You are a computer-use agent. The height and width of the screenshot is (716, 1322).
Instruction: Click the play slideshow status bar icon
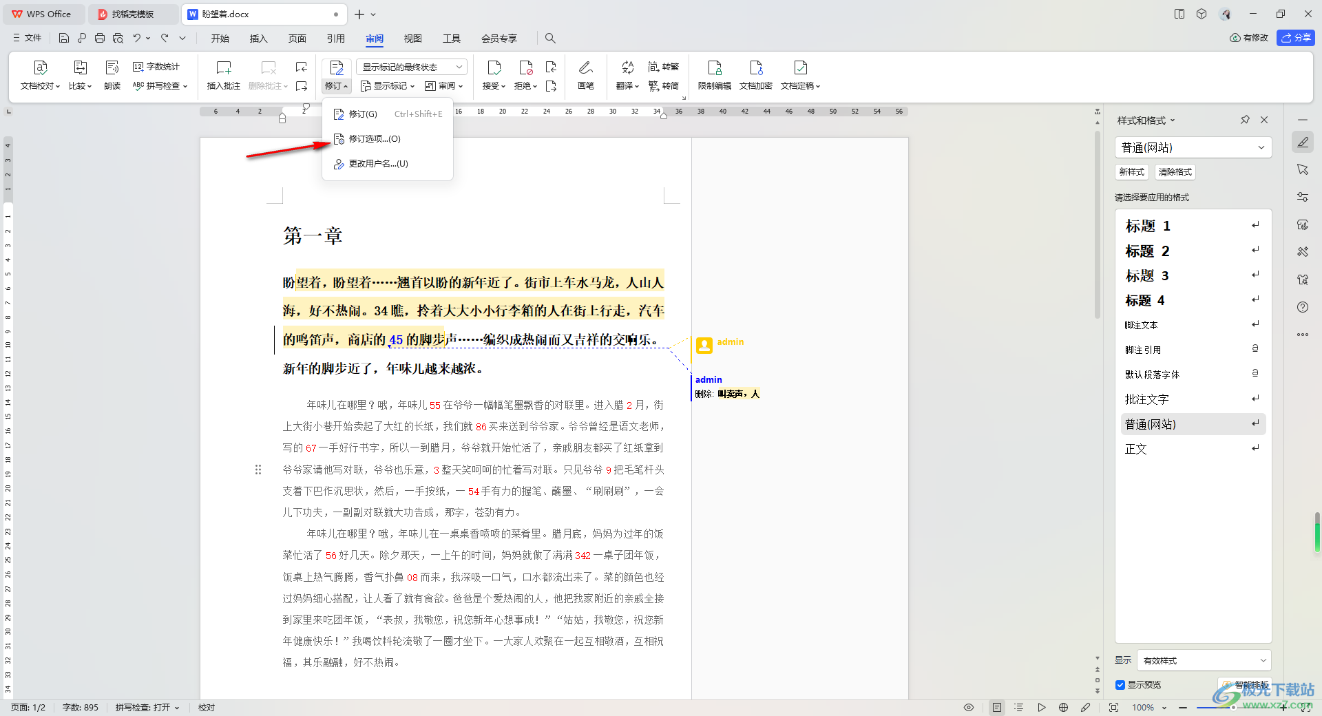pos(1041,707)
